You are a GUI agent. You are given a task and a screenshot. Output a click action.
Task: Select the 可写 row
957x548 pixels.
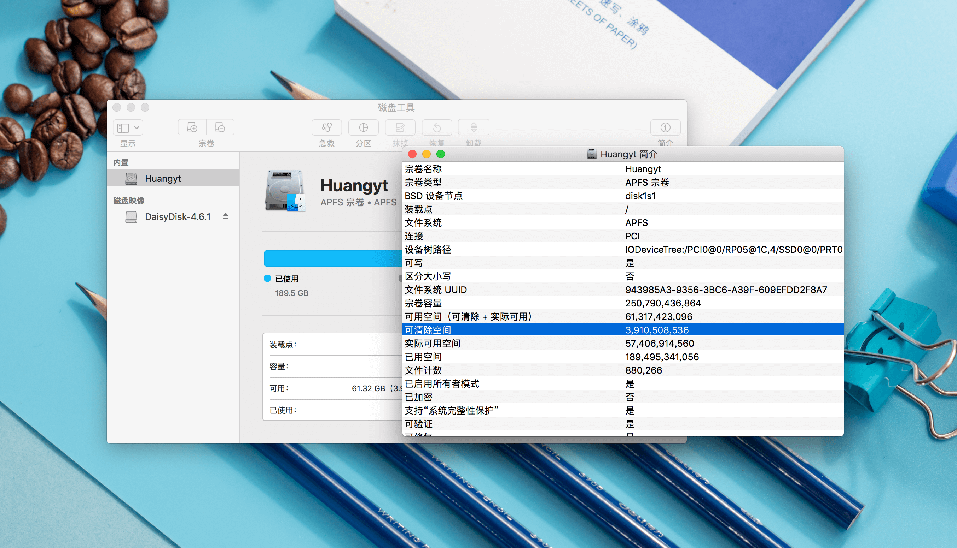tap(623, 263)
